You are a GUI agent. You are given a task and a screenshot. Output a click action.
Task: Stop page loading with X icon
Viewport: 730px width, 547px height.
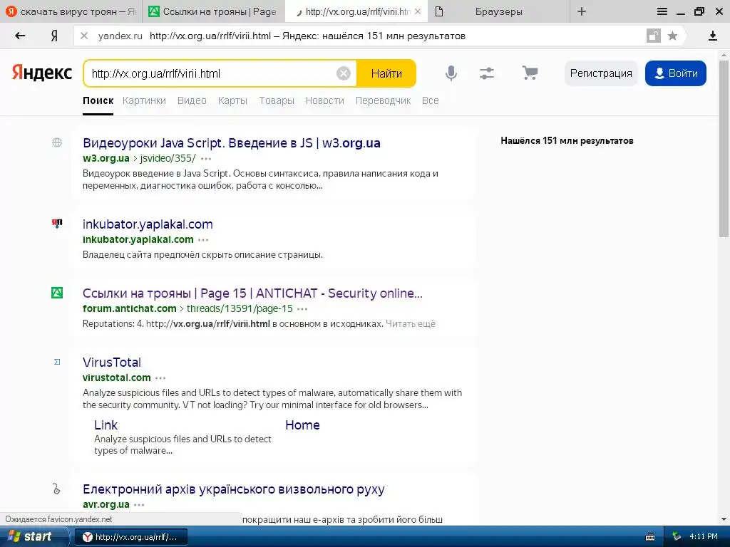(x=84, y=36)
